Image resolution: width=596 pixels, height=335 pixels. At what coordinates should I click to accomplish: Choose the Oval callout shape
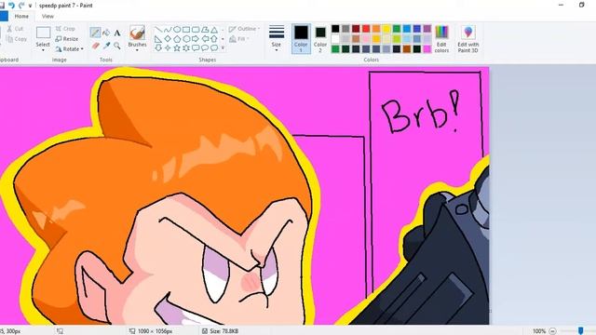pos(205,47)
